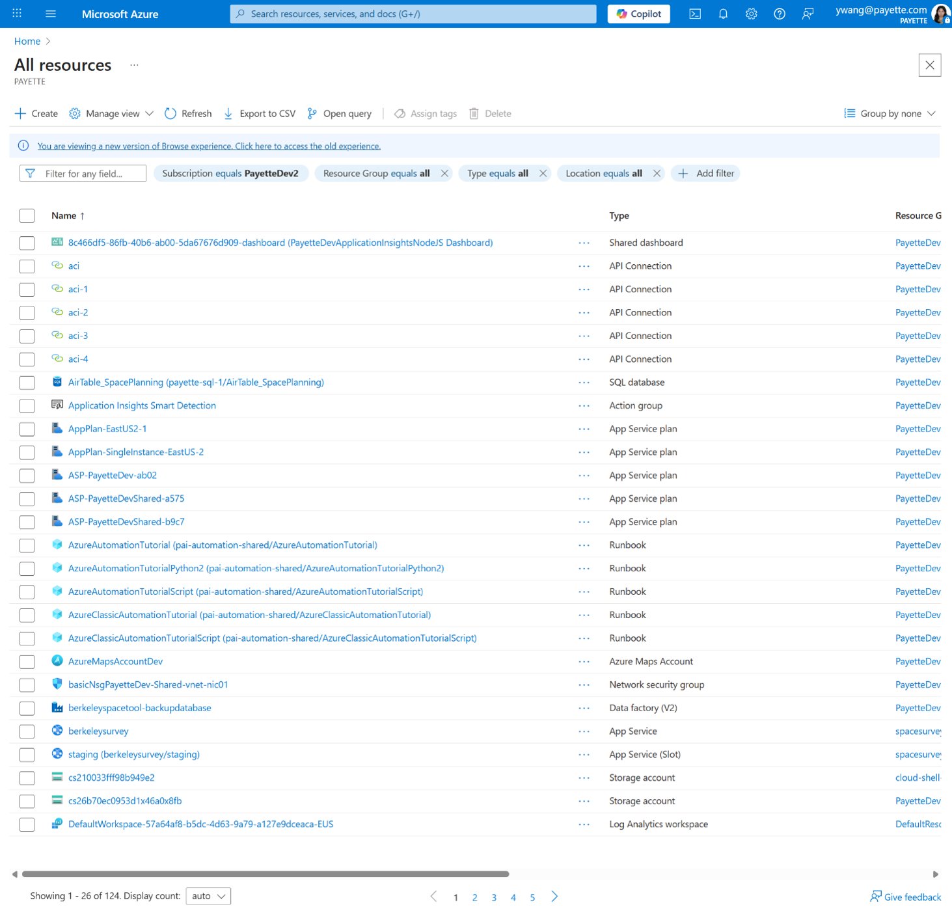Click the scrollbar right arrow
This screenshot has width=952, height=909.
click(935, 874)
